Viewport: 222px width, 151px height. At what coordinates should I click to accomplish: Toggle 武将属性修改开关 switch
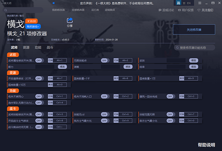[x=40, y=61]
